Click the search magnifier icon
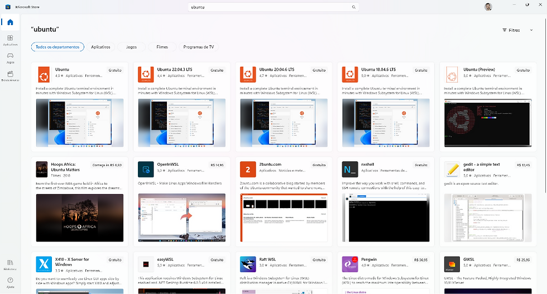 (x=353, y=7)
